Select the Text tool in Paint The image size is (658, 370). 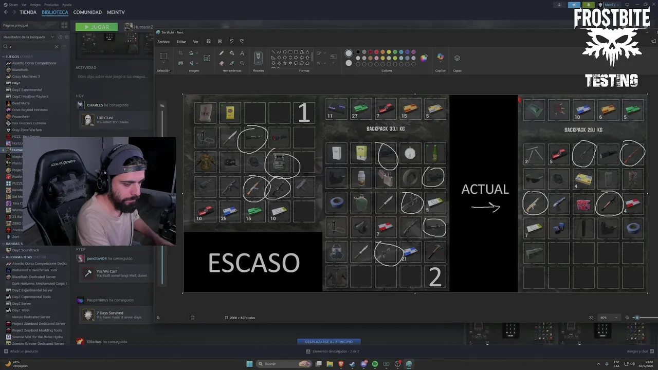[242, 53]
